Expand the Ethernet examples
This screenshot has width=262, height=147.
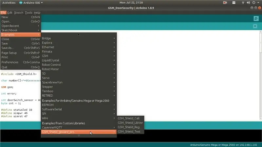pyautogui.click(x=79, y=47)
